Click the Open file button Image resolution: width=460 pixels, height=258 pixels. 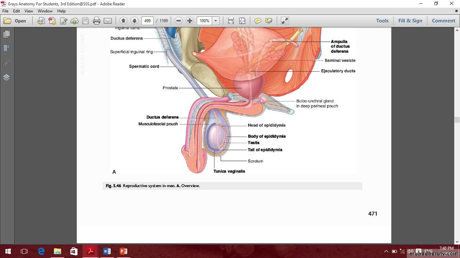15,21
